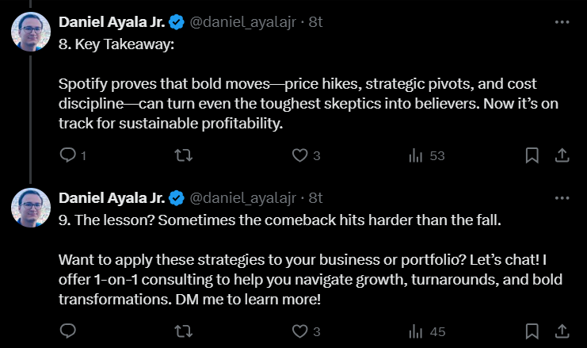Open more options on tweet 9
Viewport: 587px width, 348px height.
(x=562, y=197)
